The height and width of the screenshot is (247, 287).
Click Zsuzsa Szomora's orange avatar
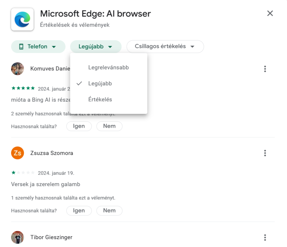[x=18, y=153]
